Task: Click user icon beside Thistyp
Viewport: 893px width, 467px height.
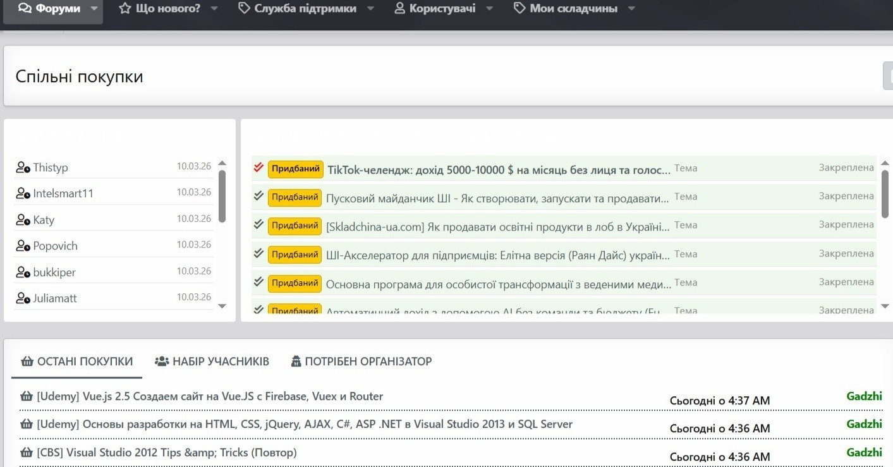Action: [23, 167]
